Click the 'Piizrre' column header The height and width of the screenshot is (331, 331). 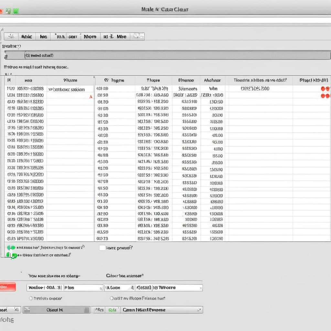pos(70,80)
